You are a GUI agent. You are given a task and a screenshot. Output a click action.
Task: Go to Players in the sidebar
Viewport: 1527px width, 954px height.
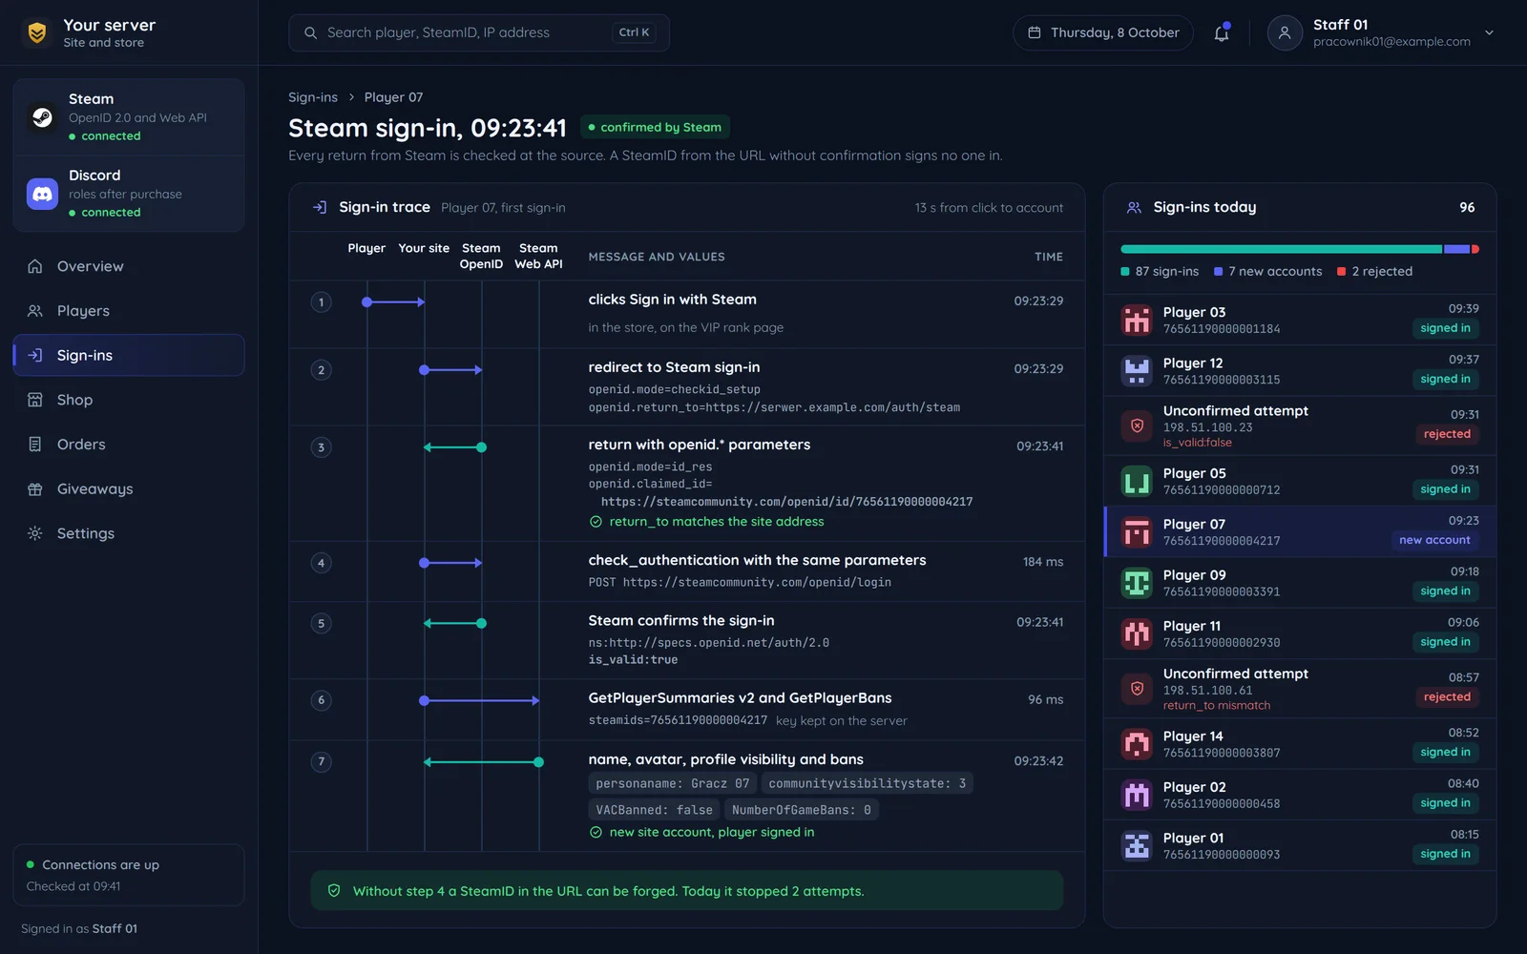click(129, 311)
